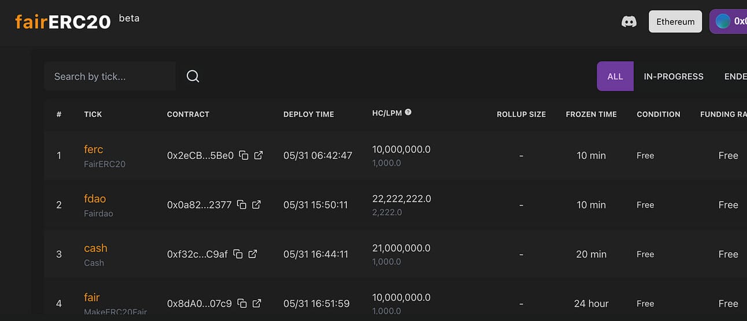Copy the fdao contract address
This screenshot has width=747, height=321.
click(x=242, y=204)
